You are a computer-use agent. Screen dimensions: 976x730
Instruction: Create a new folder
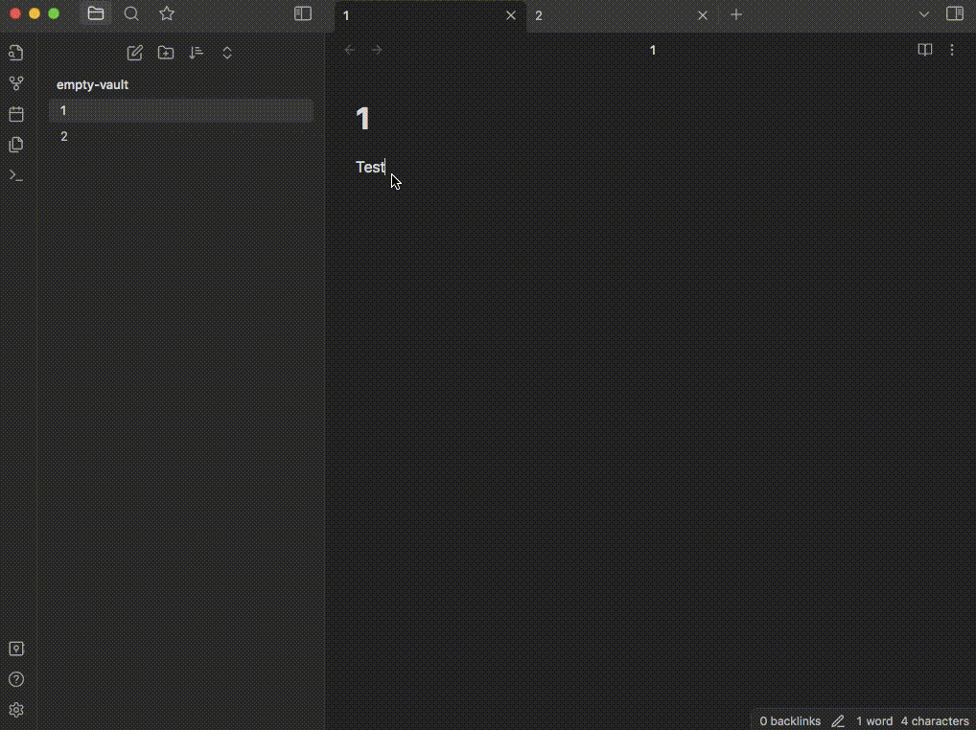[166, 53]
